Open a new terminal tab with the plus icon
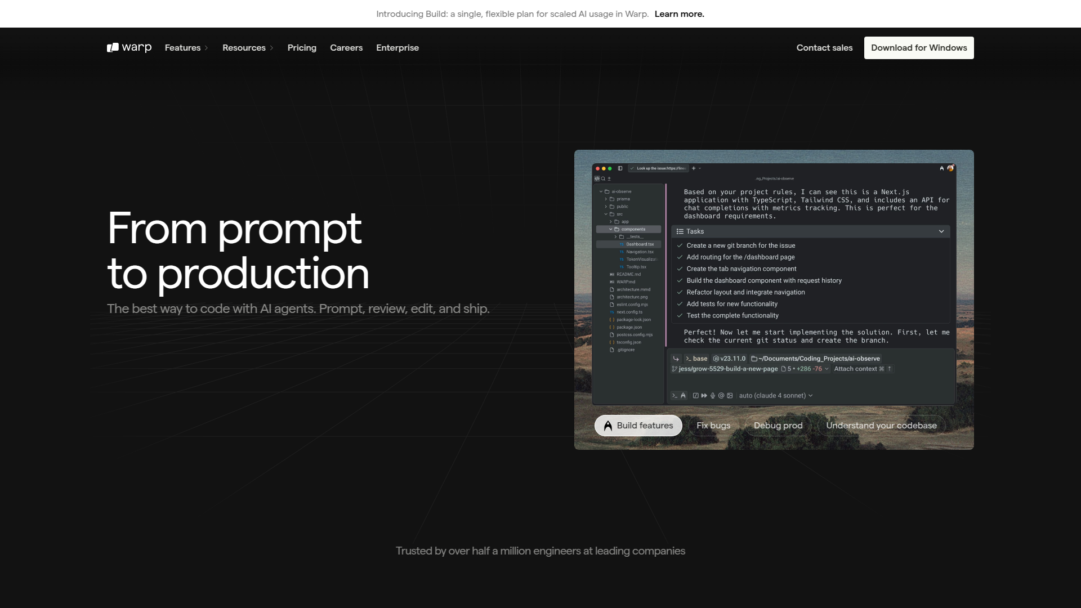 point(694,168)
